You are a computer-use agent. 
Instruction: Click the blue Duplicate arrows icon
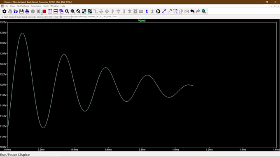[x=164, y=11]
